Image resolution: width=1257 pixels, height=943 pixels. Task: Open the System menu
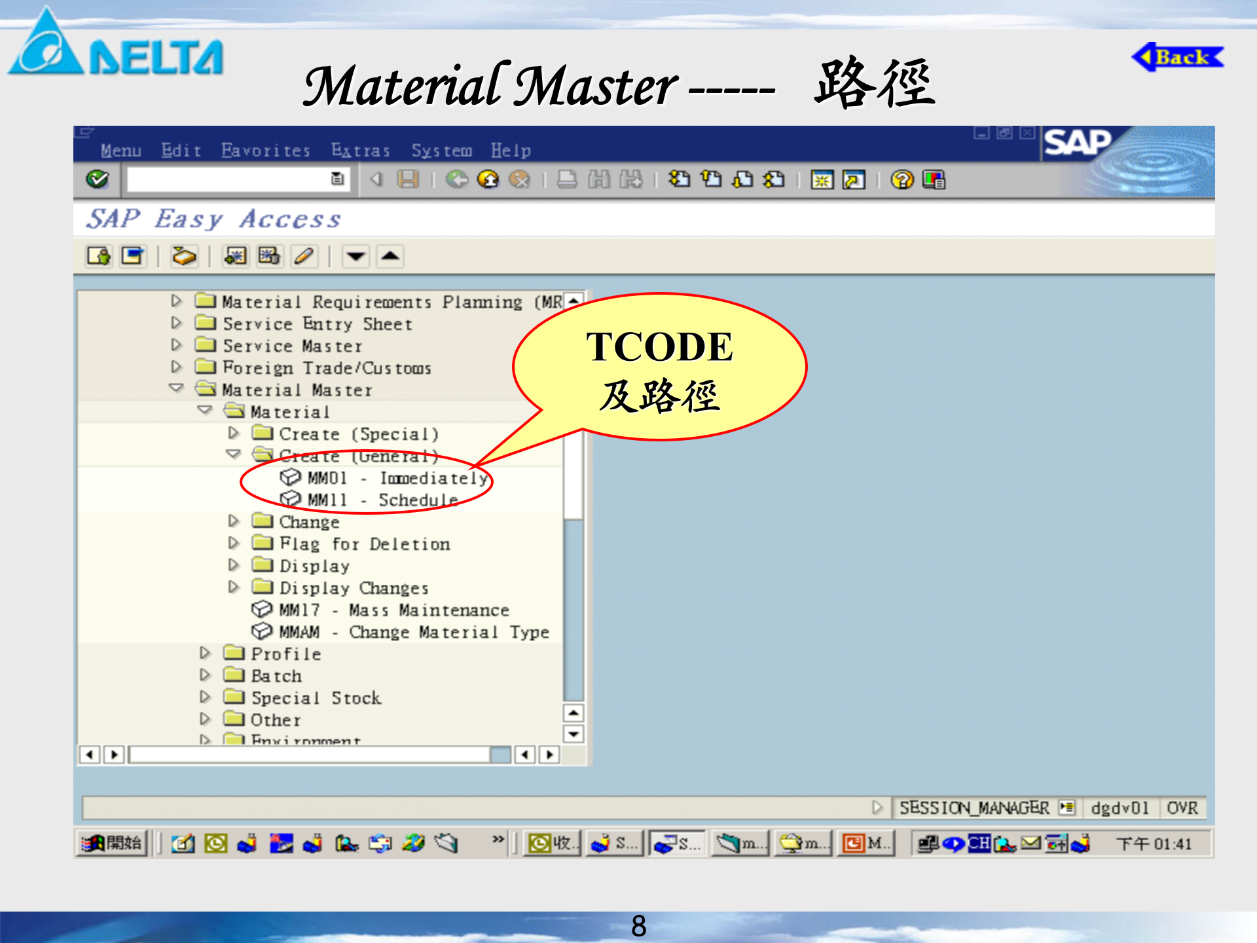[441, 151]
